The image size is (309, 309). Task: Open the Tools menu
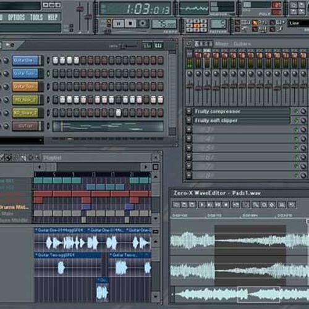tap(36, 17)
